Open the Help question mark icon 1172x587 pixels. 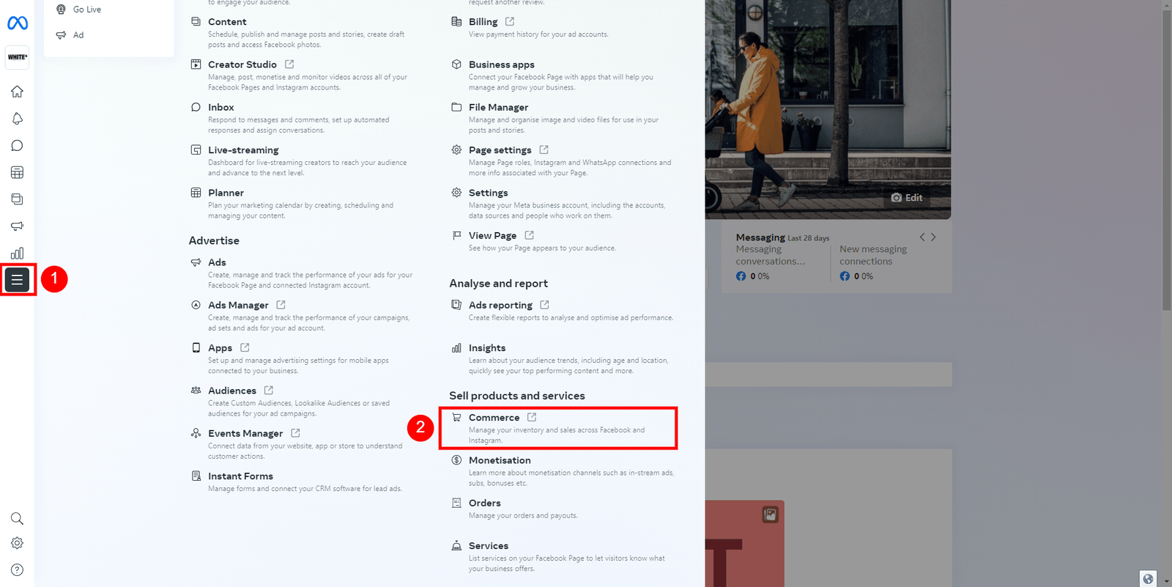(x=17, y=570)
